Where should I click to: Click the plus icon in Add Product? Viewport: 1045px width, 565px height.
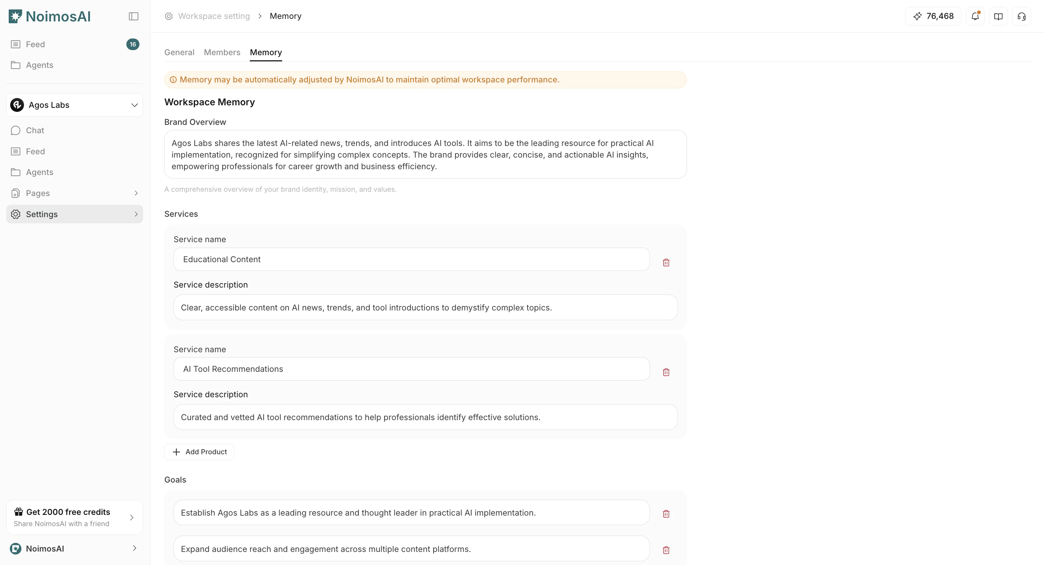click(x=176, y=452)
